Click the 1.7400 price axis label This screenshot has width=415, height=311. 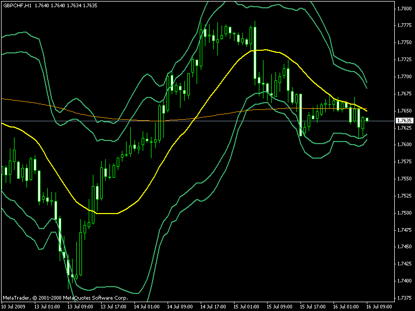click(x=405, y=281)
